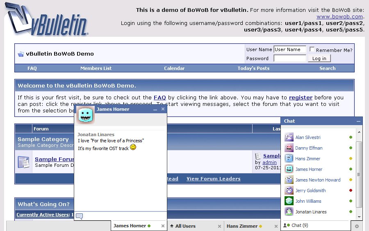Click Hans Zimmer's avatar icon in list
This screenshot has width=369, height=231.
click(x=289, y=159)
